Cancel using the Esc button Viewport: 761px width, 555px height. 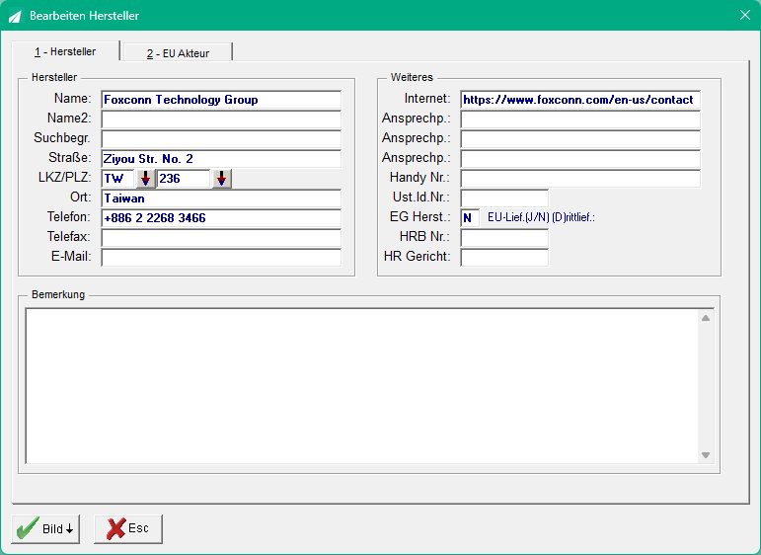tap(128, 528)
